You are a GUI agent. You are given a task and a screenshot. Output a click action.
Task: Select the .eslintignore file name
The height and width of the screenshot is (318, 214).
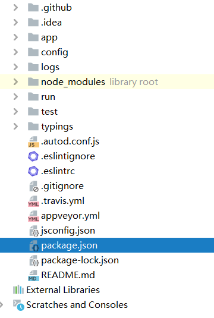pyautogui.click(x=68, y=156)
